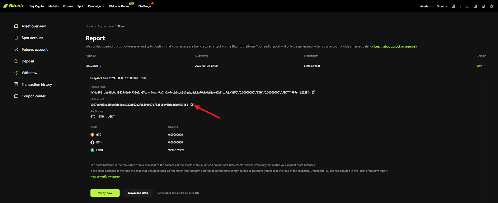Go to Asset overview breadcrumb link
498x203 pixels.
(x=106, y=26)
